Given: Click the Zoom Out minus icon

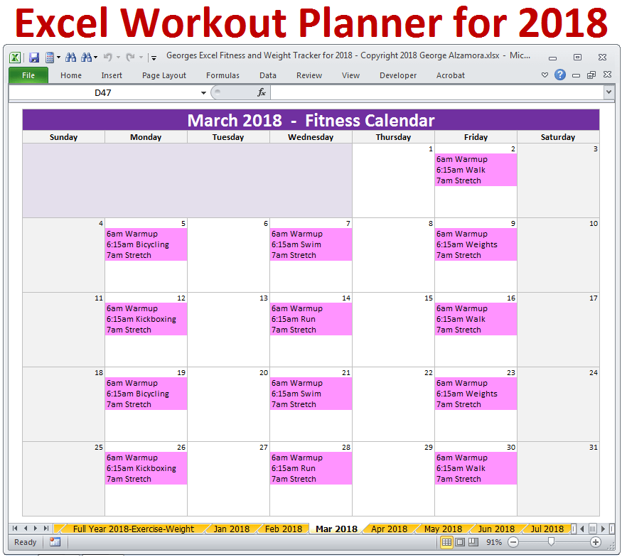Looking at the screenshot, I should click(x=513, y=541).
